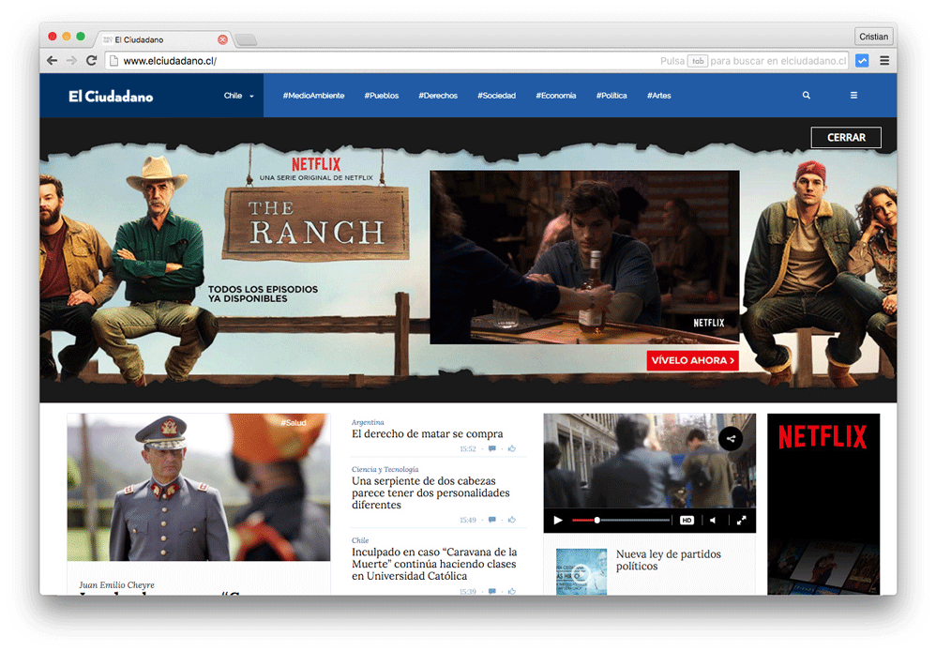
Task: Open the site hamburger menu icon
Action: [x=853, y=95]
